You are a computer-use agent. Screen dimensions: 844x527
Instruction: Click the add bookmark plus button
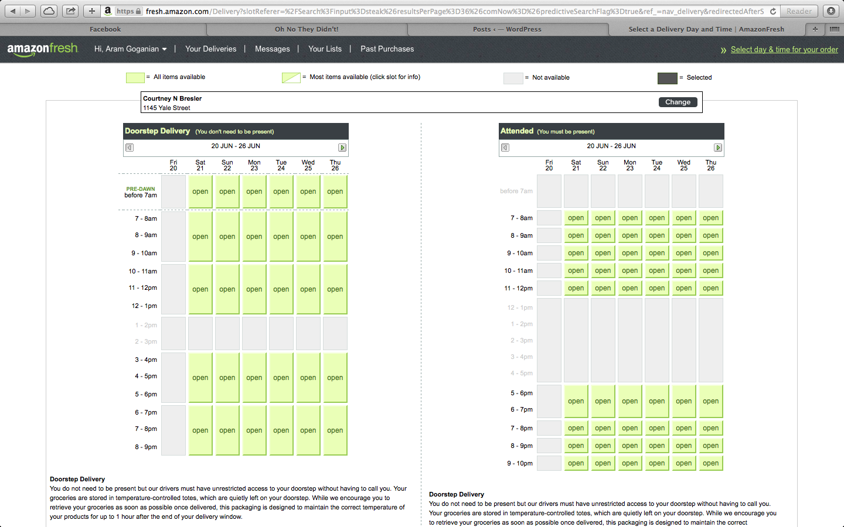coord(91,11)
